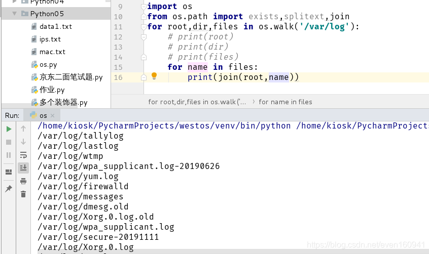Screen dimensions: 429x254
Task: Toggle scroll to end of output
Action: click(23, 167)
